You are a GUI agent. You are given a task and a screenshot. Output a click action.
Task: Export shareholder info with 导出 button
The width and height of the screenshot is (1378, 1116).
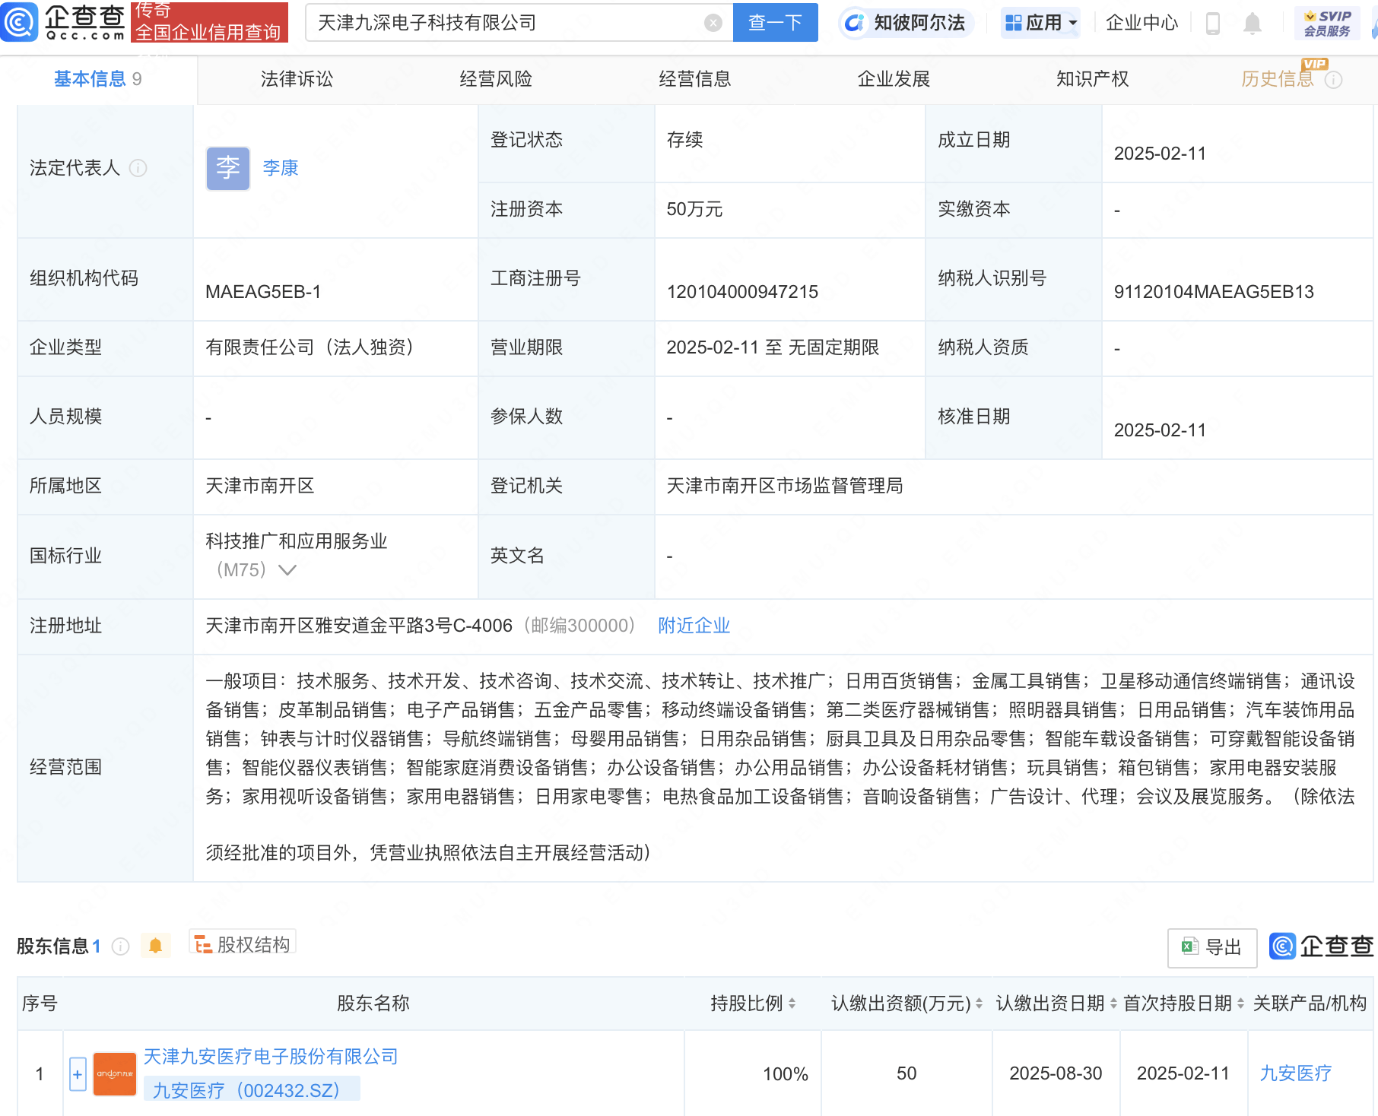(x=1212, y=947)
